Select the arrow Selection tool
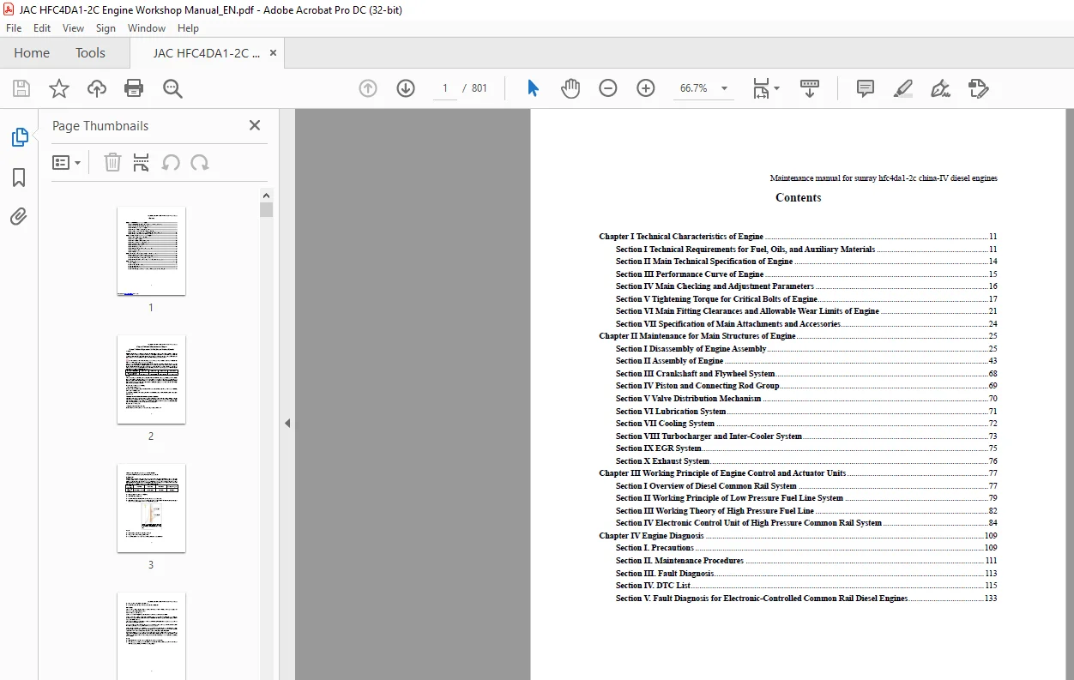Viewport: 1074px width, 680px height. point(533,88)
